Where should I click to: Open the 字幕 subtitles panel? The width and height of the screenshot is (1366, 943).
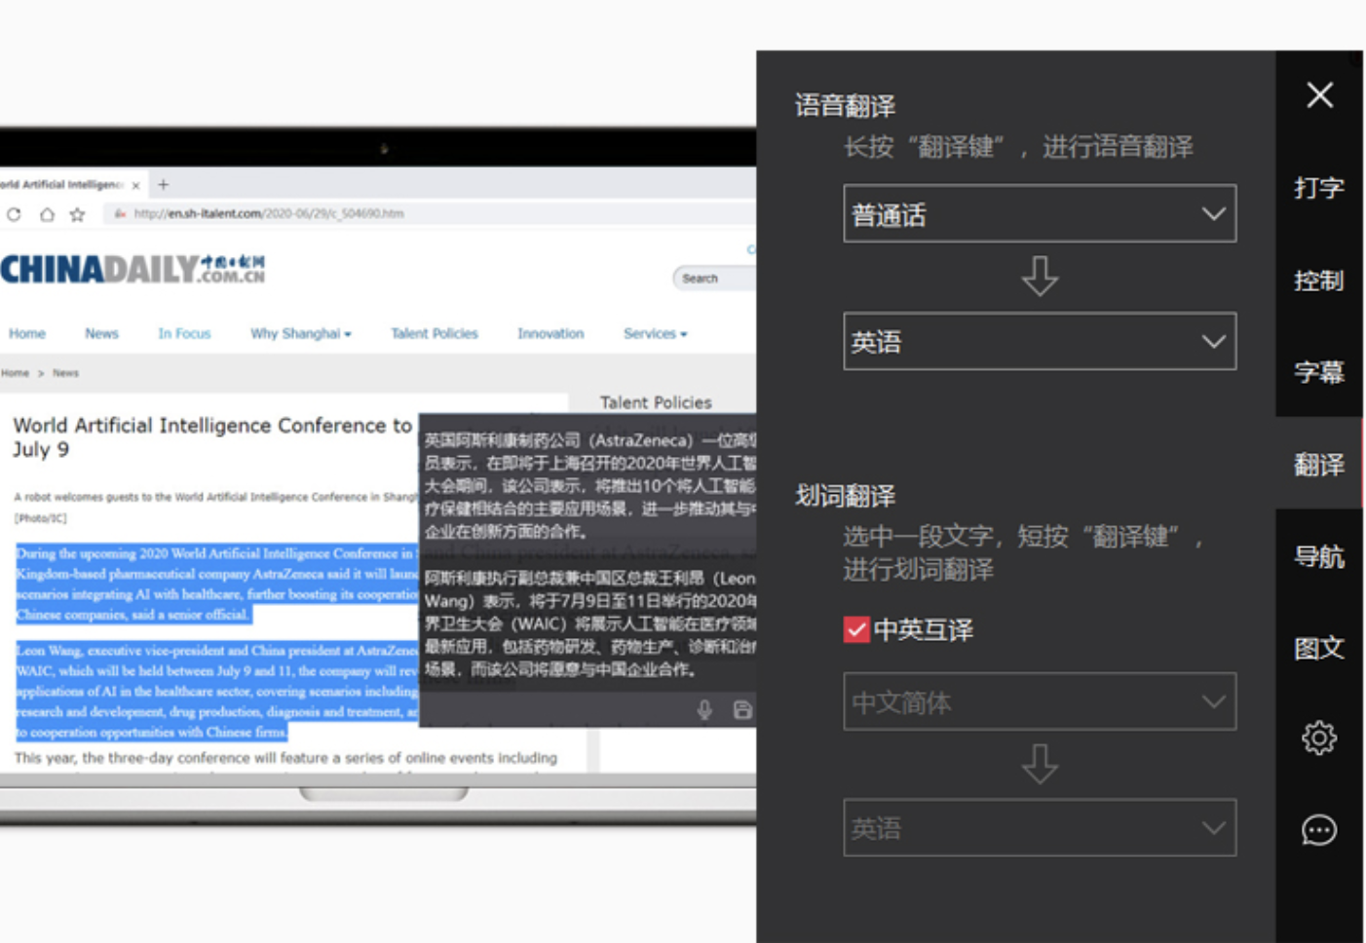(1319, 372)
